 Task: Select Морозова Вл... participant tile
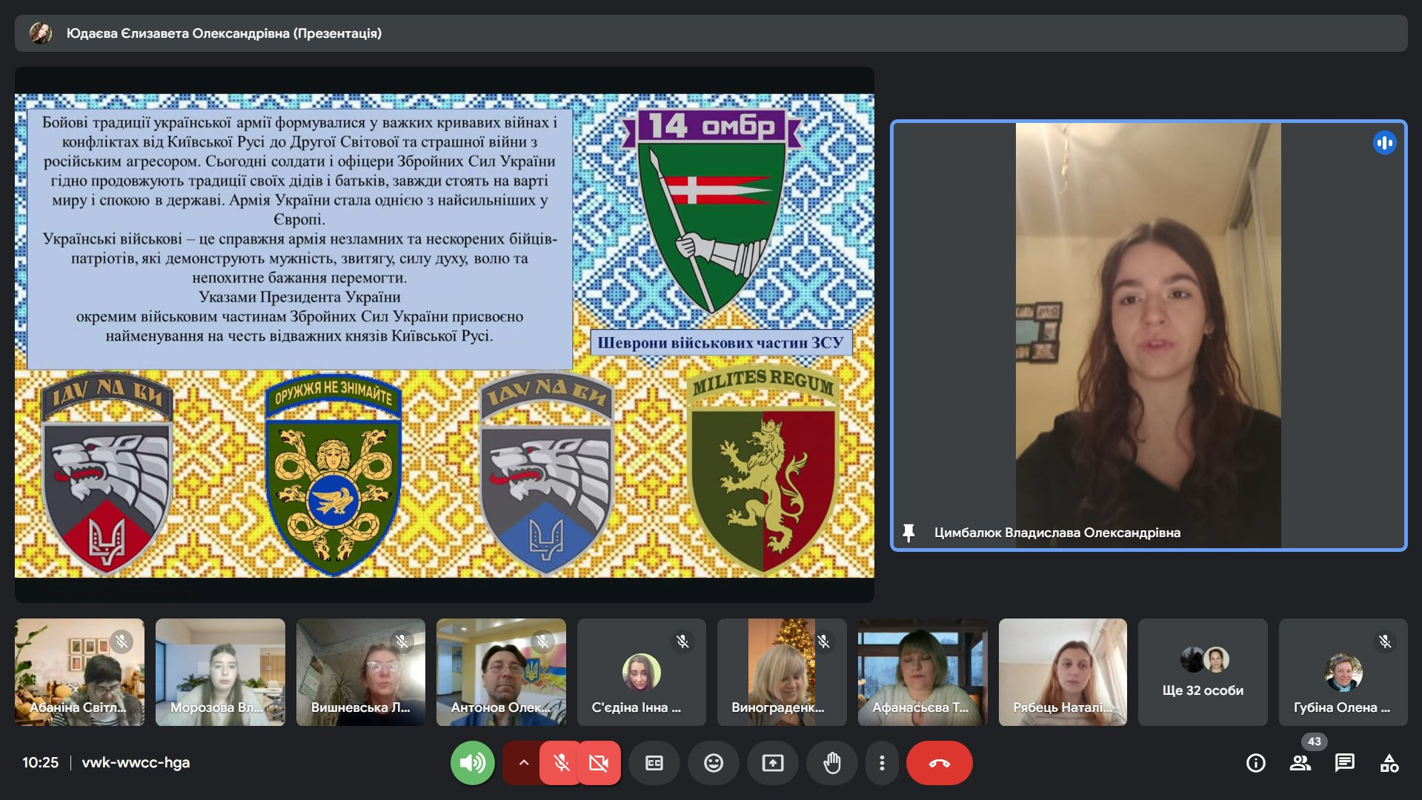[x=220, y=672]
